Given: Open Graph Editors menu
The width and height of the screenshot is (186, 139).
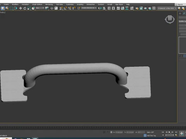Looking at the screenshot, I should [37, 4].
